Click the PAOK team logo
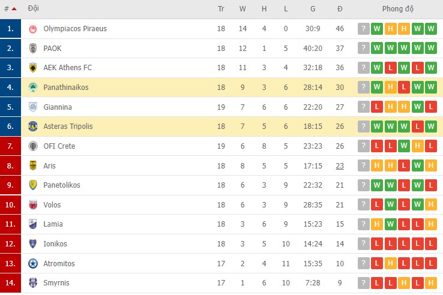Image resolution: width=443 pixels, height=295 pixels. pos(33,48)
